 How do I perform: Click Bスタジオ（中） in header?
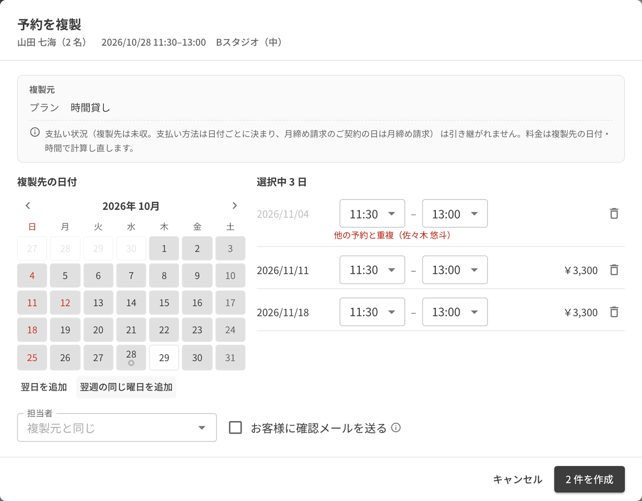249,42
